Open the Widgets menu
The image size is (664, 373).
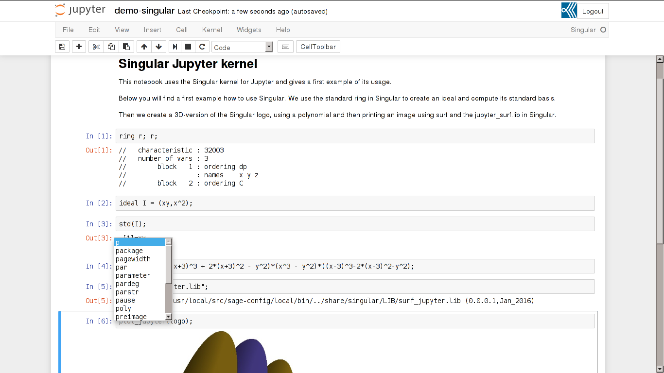click(249, 30)
